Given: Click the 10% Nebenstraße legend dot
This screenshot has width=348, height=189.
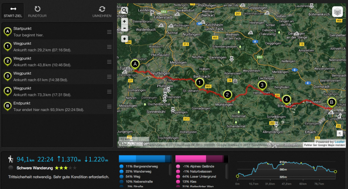Looking at the screenshot, I should [122, 182].
